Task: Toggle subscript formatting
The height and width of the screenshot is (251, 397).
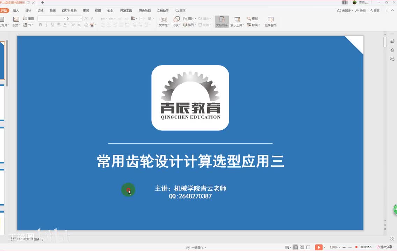Action: [x=79, y=25]
